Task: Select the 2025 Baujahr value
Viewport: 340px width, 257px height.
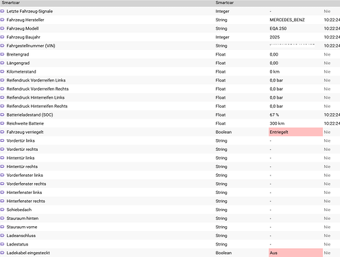Action: pos(275,37)
